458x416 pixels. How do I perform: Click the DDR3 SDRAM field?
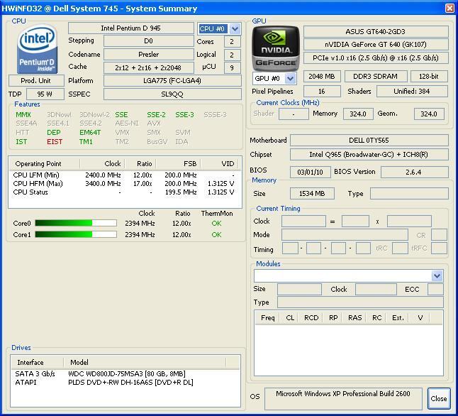tap(376, 77)
